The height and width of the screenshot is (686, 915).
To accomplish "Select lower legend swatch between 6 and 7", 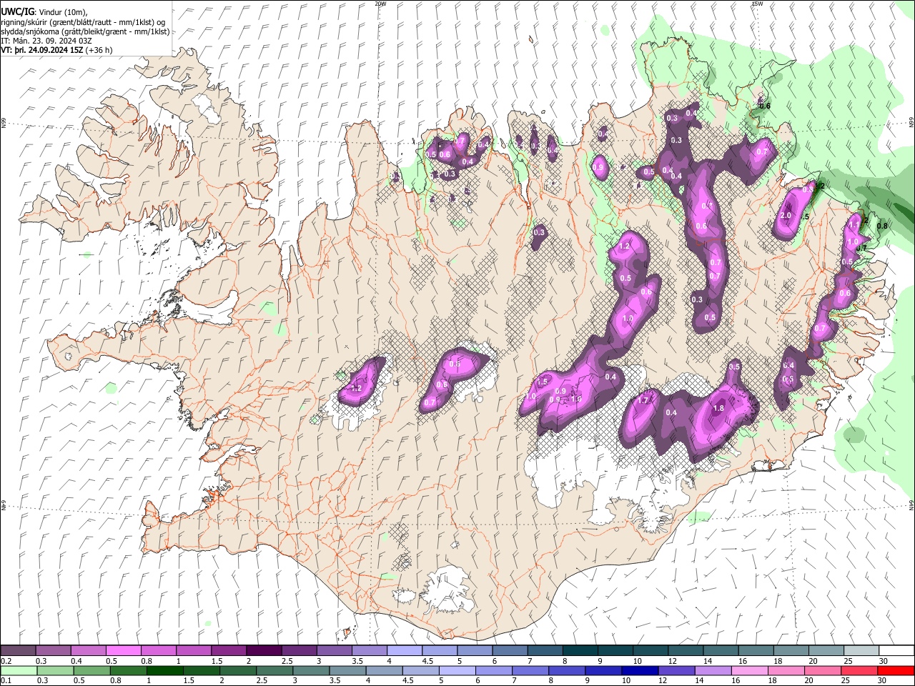I will coord(493,670).
